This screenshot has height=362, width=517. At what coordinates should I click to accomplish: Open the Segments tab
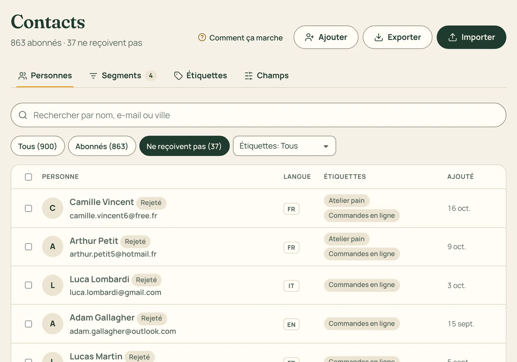point(123,76)
